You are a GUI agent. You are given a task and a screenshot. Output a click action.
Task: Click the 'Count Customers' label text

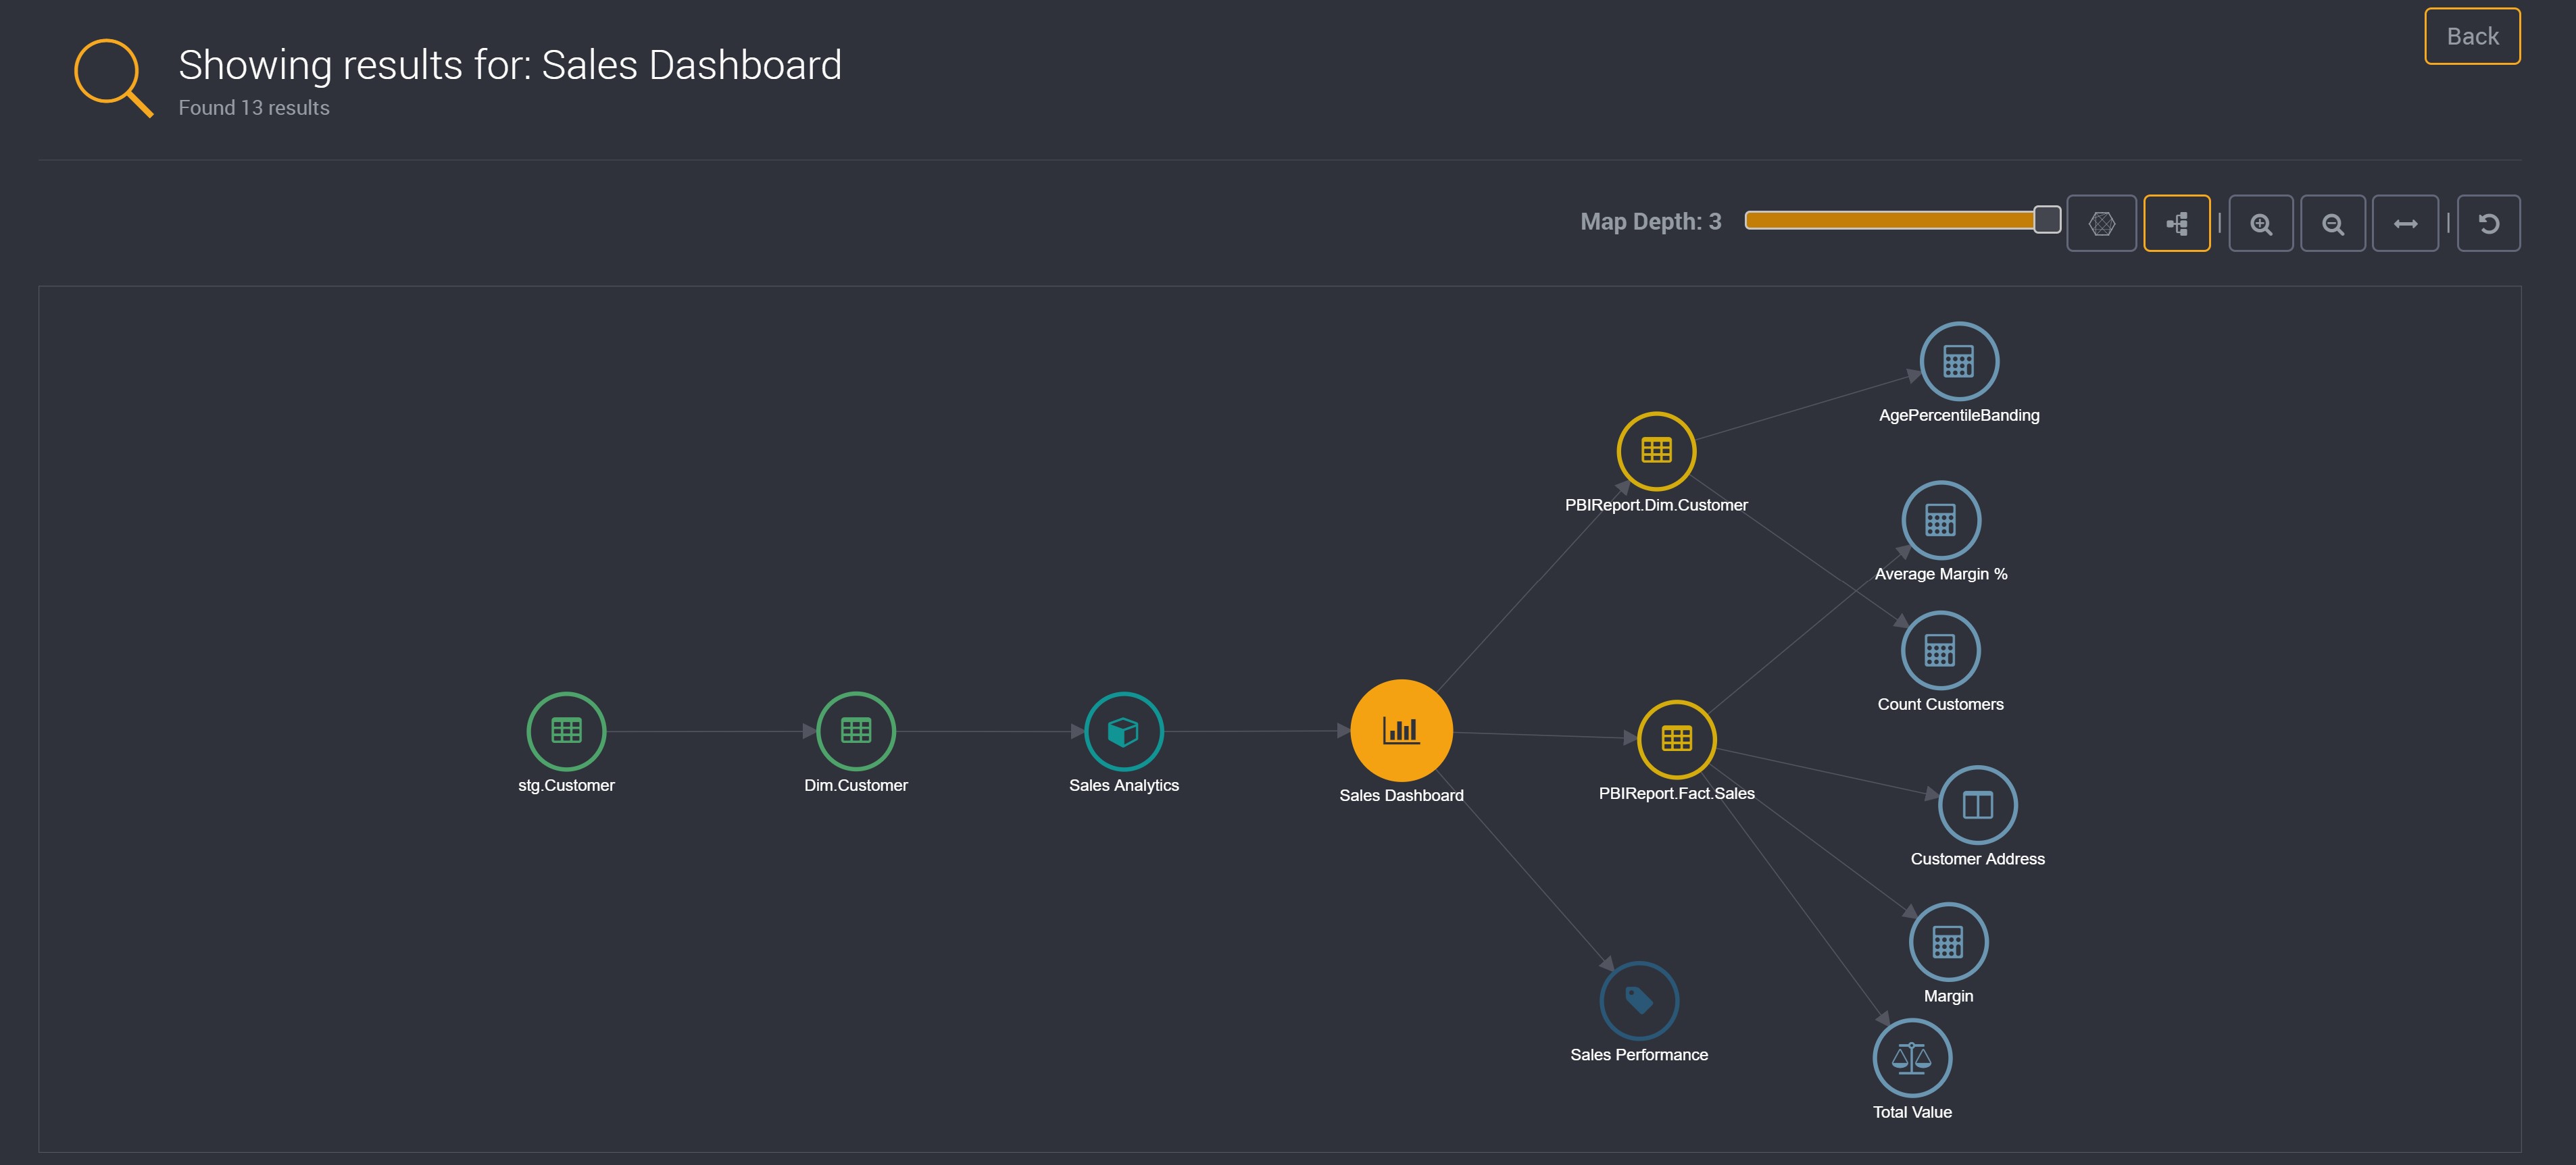1941,704
